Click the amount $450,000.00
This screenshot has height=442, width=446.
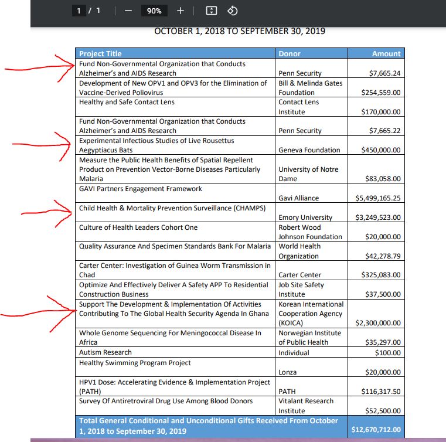(381, 150)
